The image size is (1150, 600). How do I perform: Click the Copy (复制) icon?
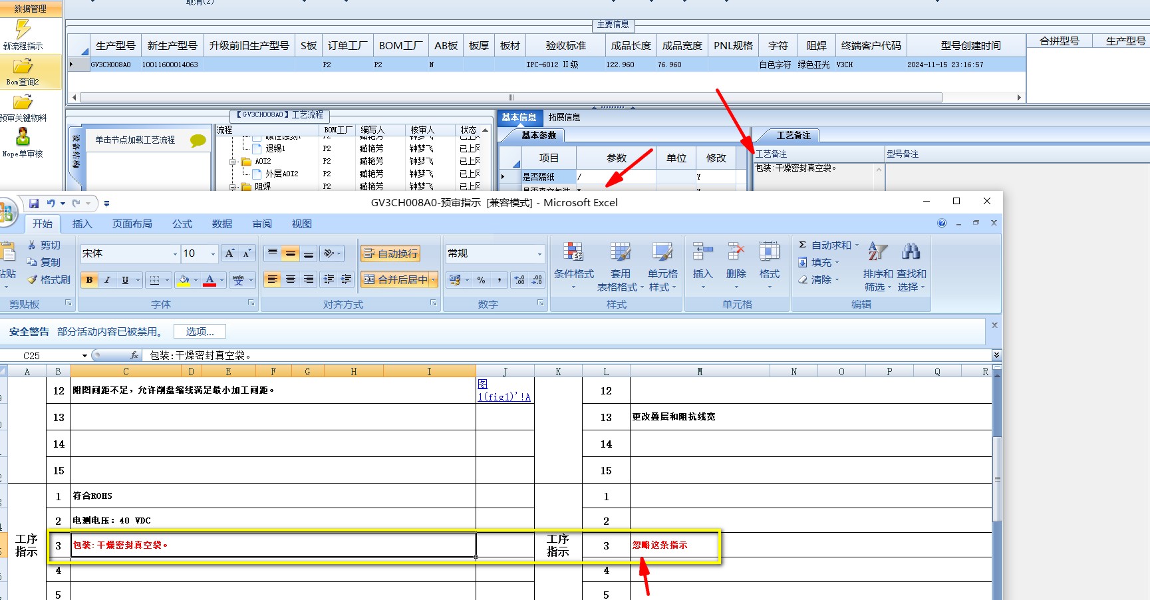pos(32,262)
